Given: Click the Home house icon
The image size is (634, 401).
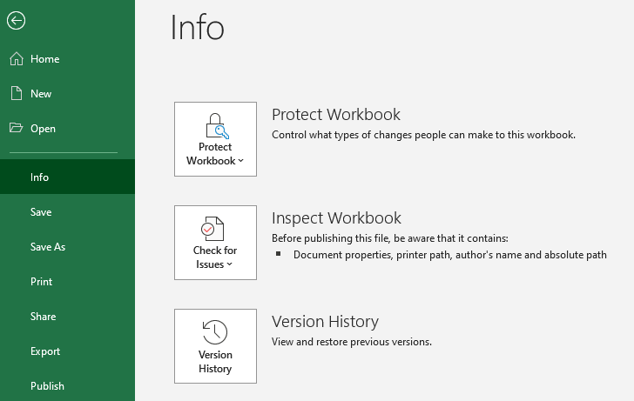Looking at the screenshot, I should (x=17, y=59).
